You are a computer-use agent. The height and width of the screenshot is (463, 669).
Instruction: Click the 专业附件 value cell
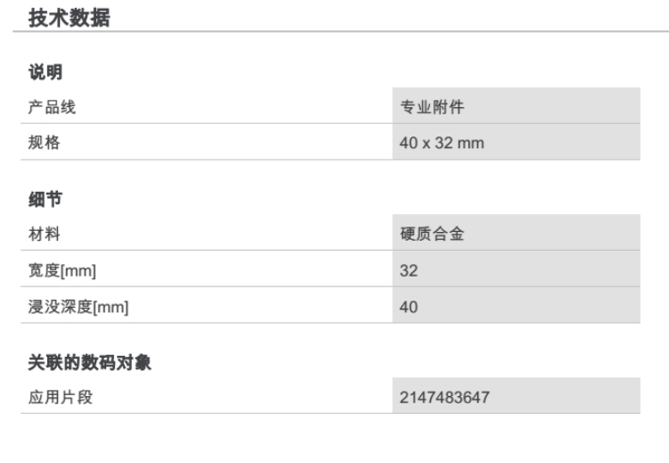pos(432,107)
